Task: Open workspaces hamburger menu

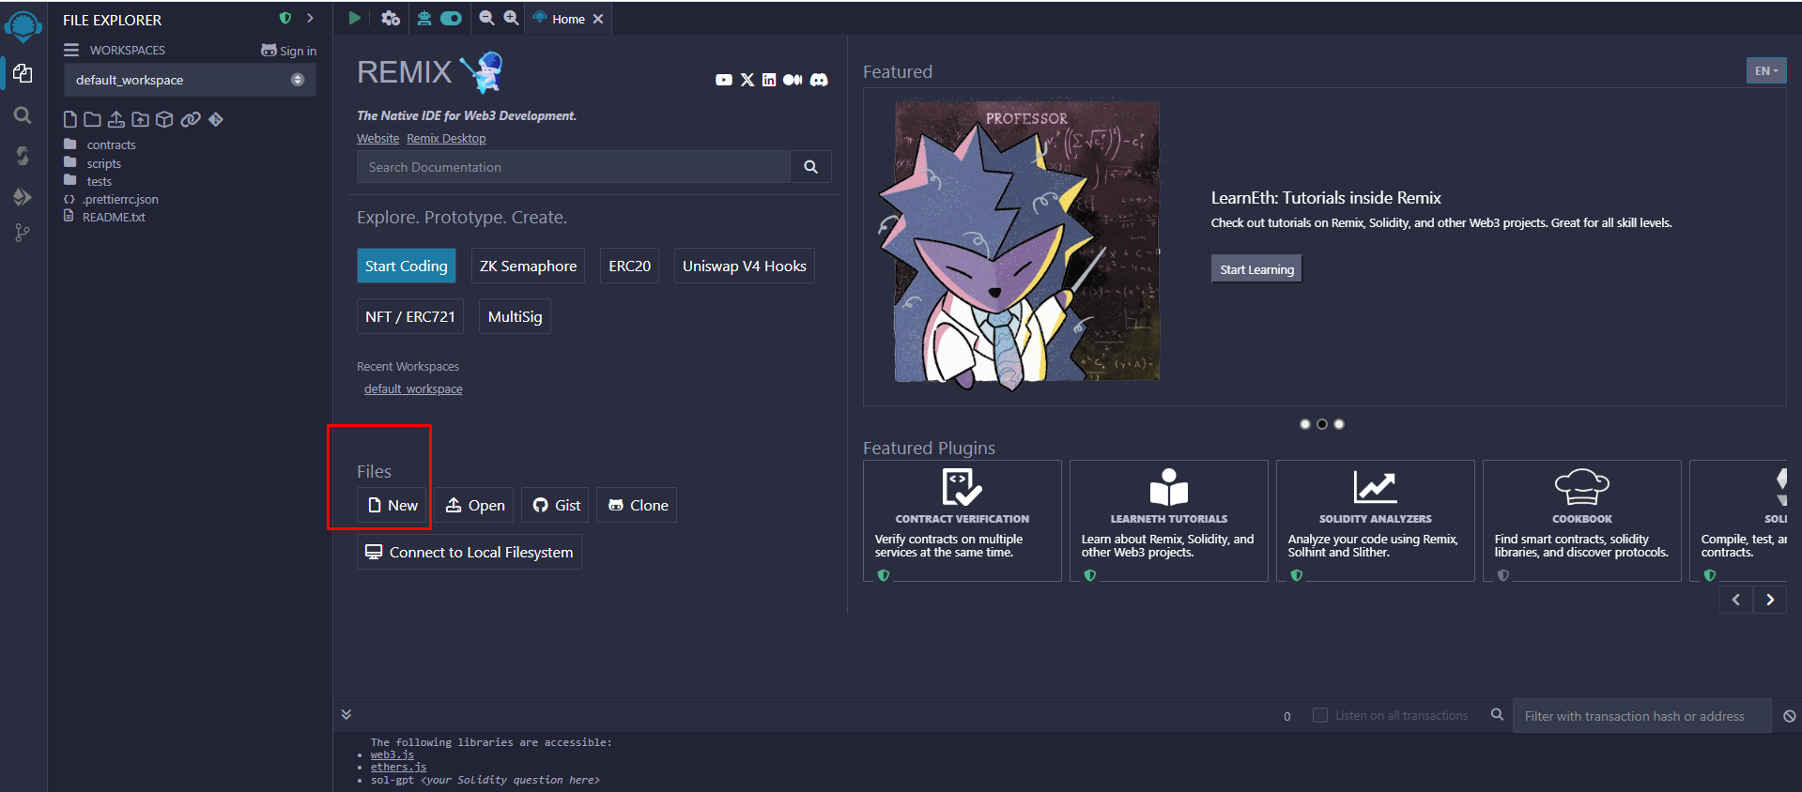Action: [71, 50]
